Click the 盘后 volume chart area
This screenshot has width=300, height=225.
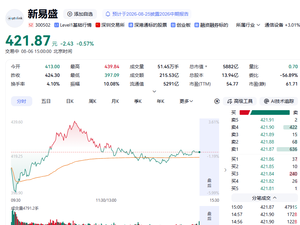(209, 216)
